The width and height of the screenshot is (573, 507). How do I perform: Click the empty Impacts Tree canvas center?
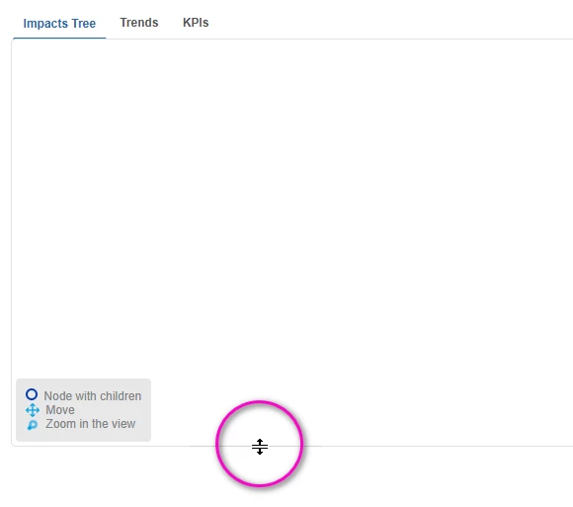pyautogui.click(x=292, y=219)
